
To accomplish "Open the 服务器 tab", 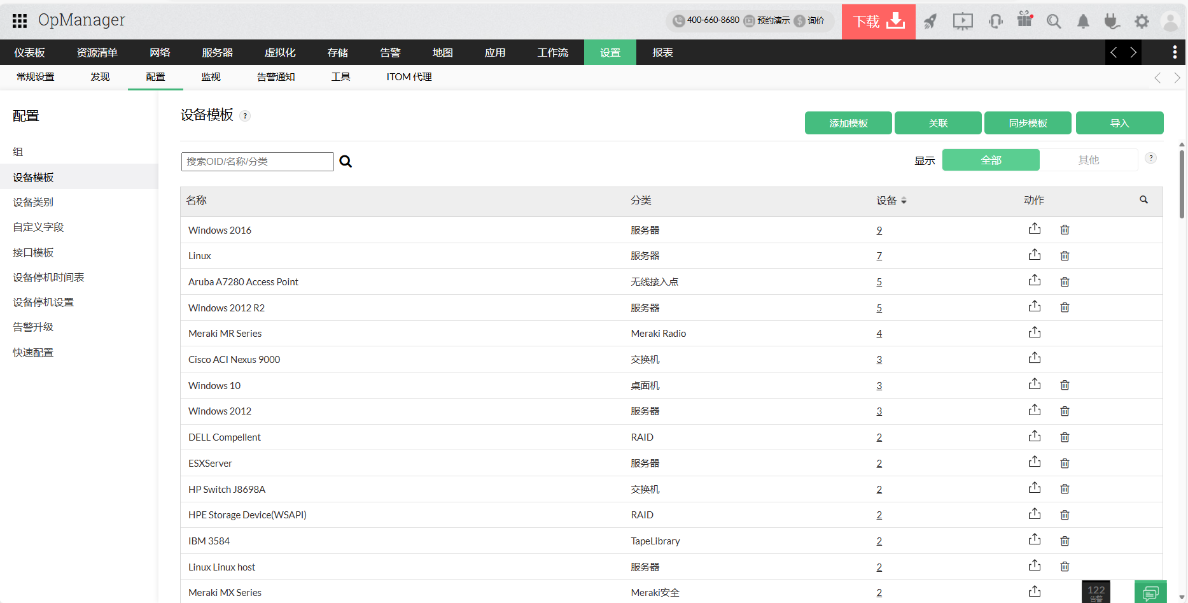I will (x=217, y=52).
